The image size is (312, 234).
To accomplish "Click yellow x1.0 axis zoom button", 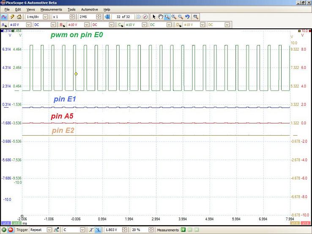I will pyautogui.click(x=295, y=223).
